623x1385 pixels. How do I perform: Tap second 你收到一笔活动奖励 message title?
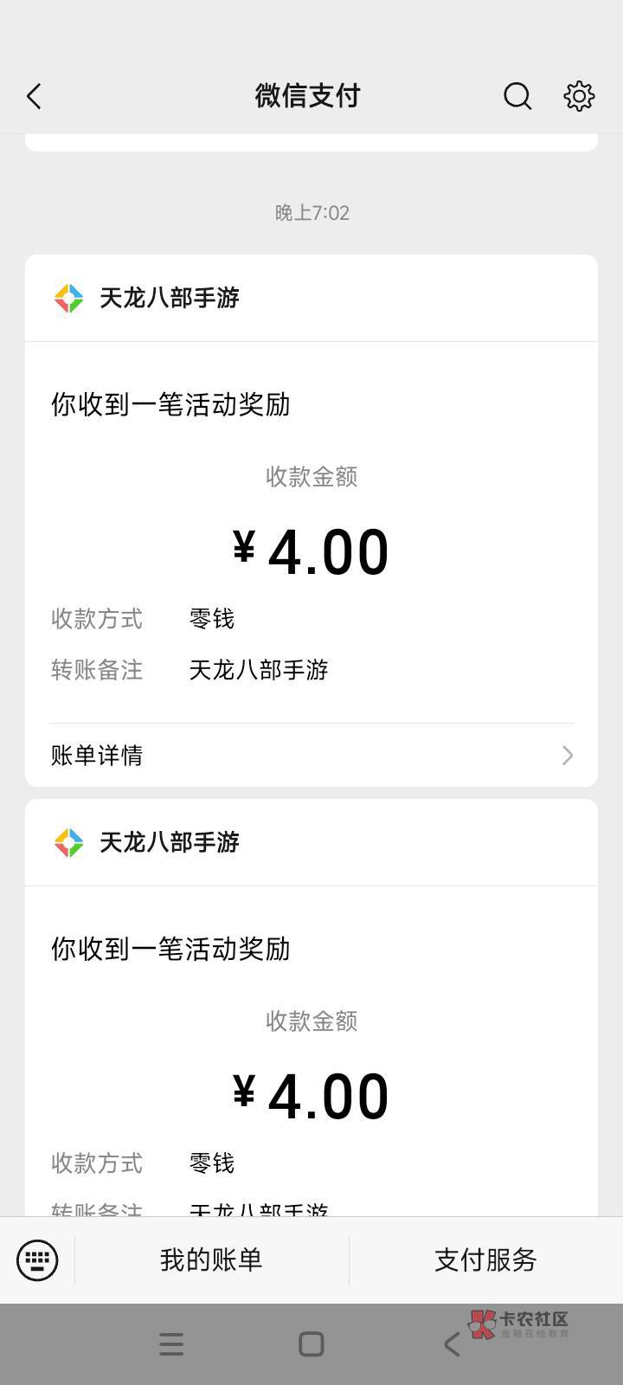(170, 949)
